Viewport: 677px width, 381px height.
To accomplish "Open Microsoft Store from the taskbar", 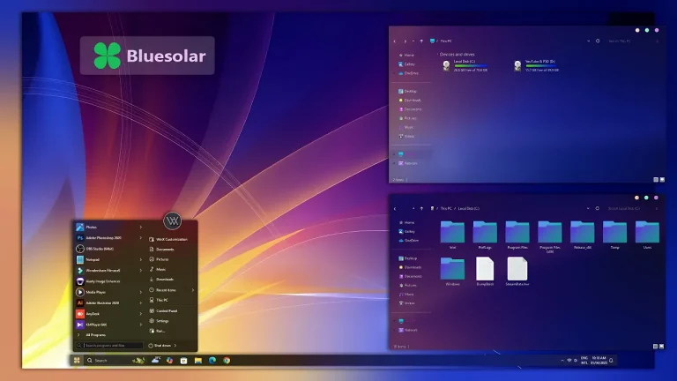I will (x=184, y=360).
